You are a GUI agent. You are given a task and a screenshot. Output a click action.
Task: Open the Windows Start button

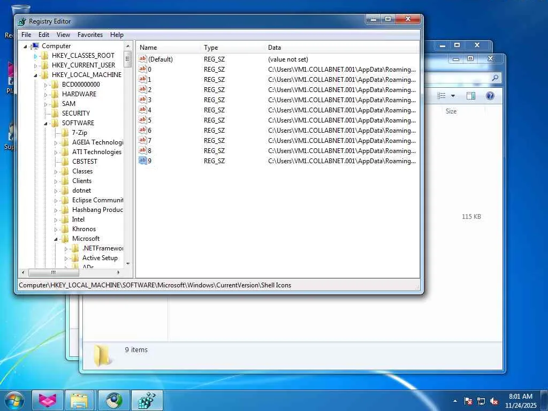(14, 400)
